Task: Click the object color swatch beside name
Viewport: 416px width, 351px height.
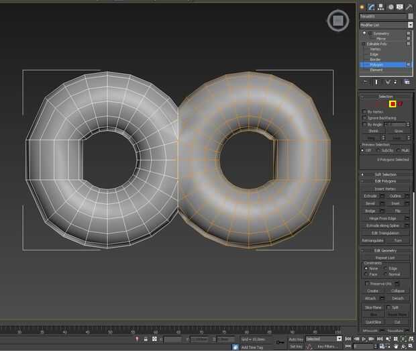Action: pyautogui.click(x=410, y=16)
